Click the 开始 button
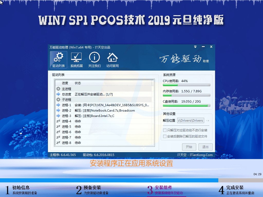The height and width of the screenshot is (197, 263). (x=189, y=147)
